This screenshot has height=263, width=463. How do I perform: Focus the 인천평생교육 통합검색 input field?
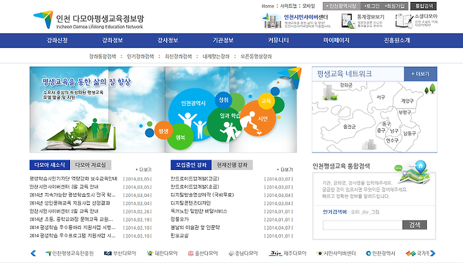363,225
